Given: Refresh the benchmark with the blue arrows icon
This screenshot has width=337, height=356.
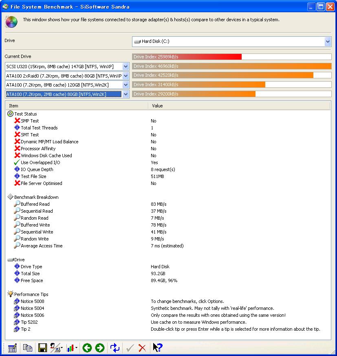Looking at the screenshot, I should coord(115,347).
